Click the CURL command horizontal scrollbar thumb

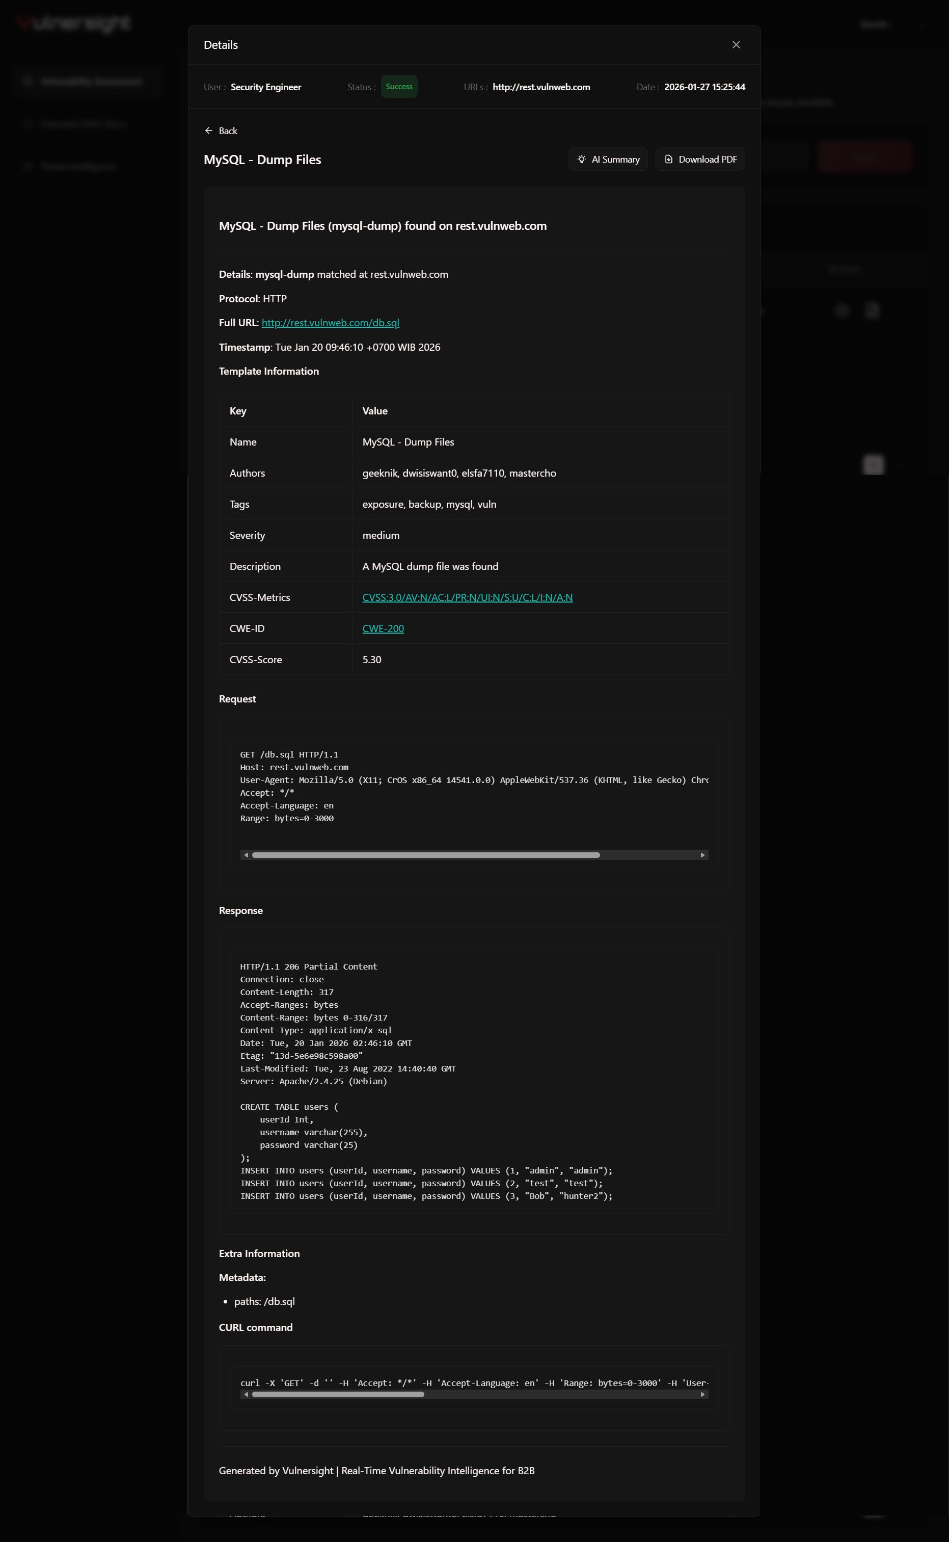(338, 1394)
